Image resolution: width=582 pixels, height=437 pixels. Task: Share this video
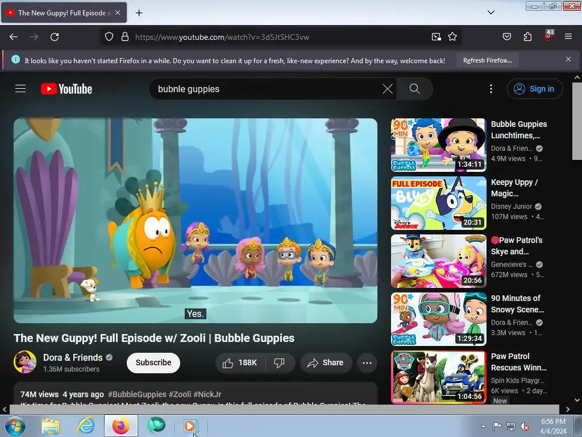pyautogui.click(x=326, y=362)
